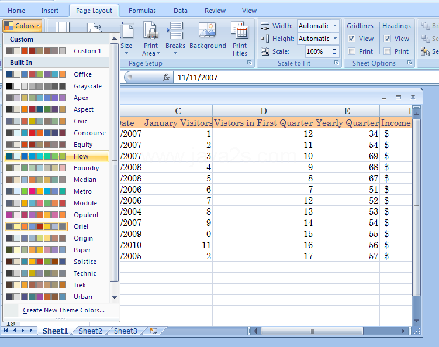439x347 pixels.
Task: Go to next sheet navigation arrow
Action: point(23,331)
